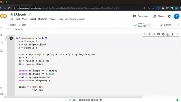
Task: Expand the RAM Disk runtime dropdown arrow
Action: point(154,25)
